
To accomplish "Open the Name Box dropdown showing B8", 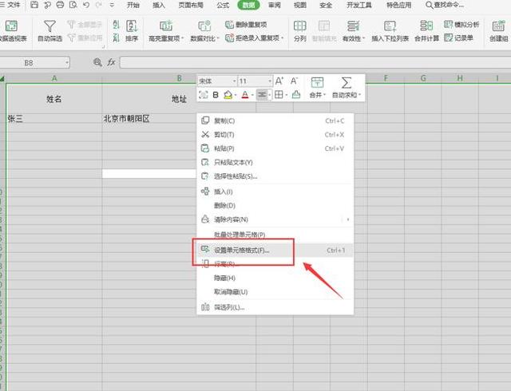I will point(66,62).
